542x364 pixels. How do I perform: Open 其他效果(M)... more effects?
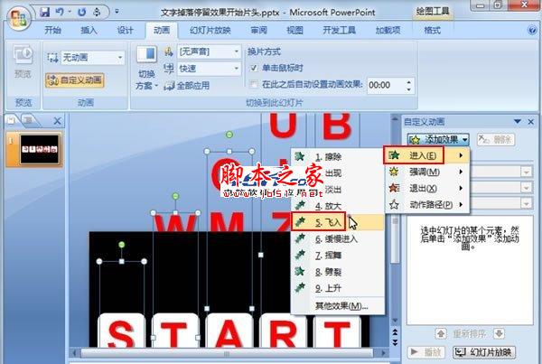point(341,306)
